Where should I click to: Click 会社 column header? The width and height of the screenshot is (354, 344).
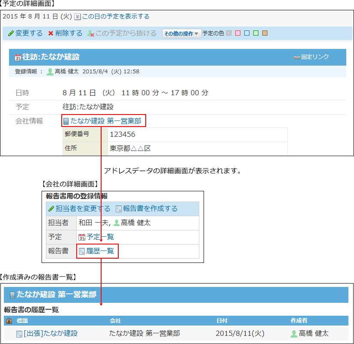[115, 321]
